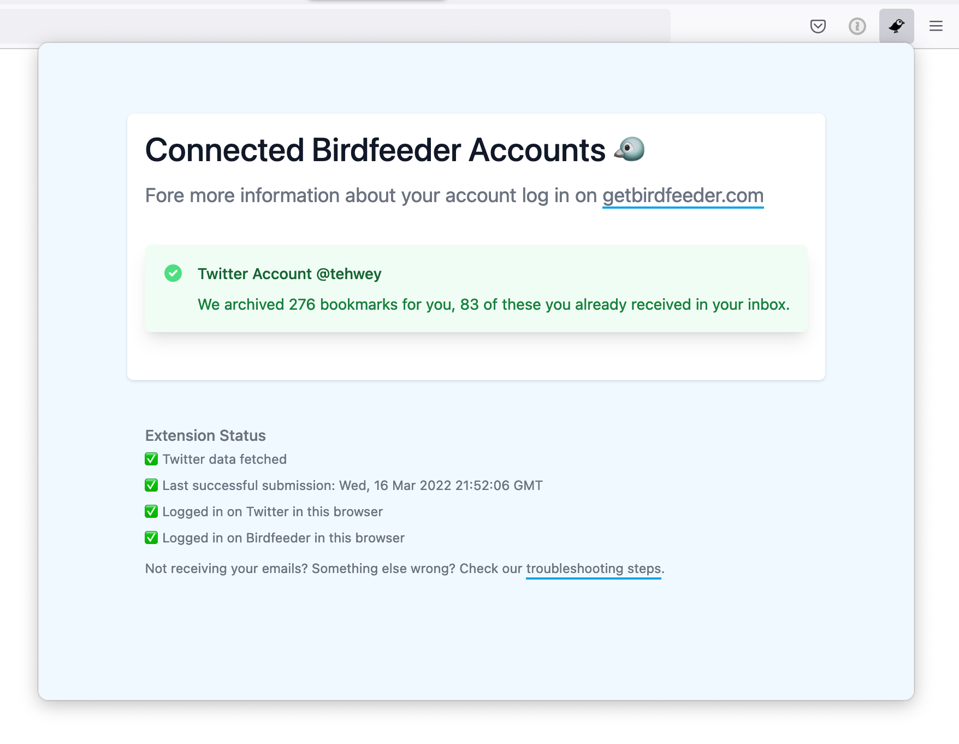Click the Twitter data fetched status text

(x=224, y=459)
